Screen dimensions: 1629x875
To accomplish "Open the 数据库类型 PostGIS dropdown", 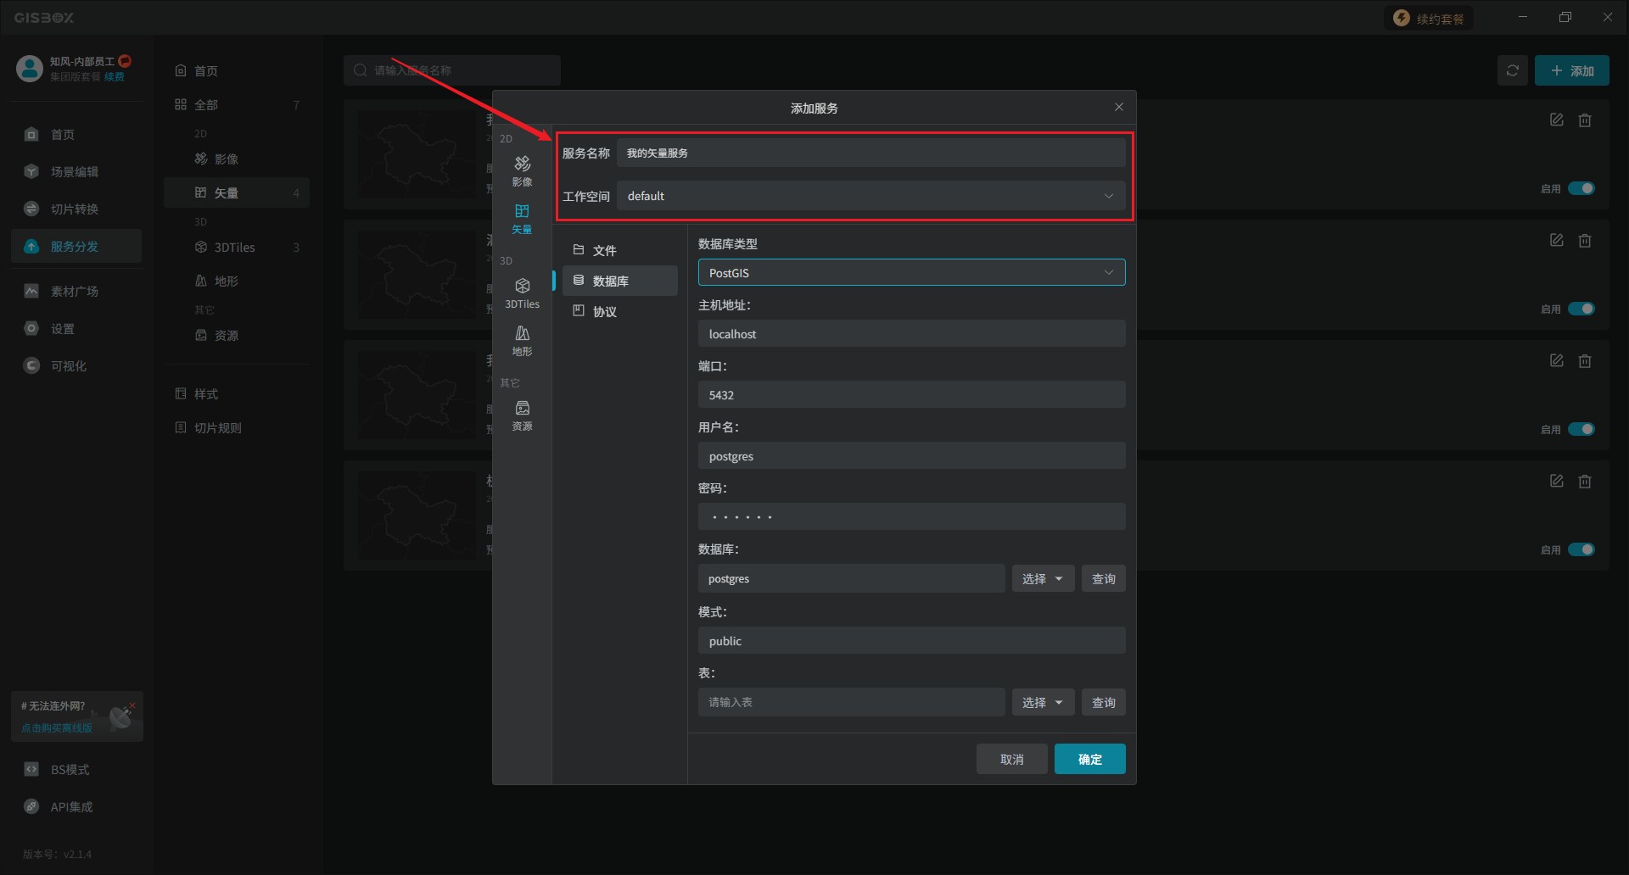I will (911, 273).
